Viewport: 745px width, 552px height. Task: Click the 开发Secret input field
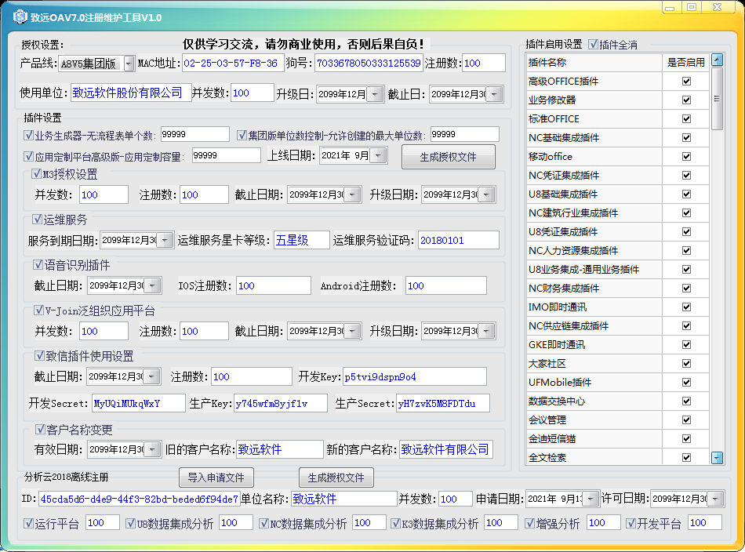click(x=139, y=403)
